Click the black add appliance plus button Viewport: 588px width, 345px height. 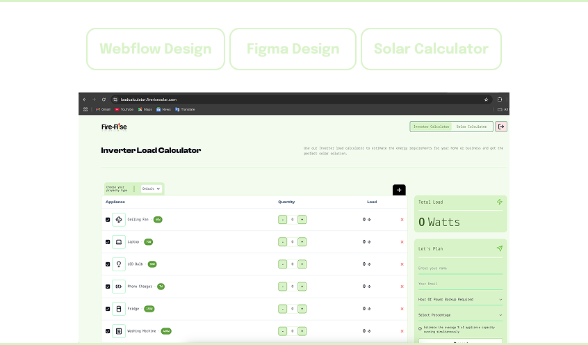(x=399, y=190)
